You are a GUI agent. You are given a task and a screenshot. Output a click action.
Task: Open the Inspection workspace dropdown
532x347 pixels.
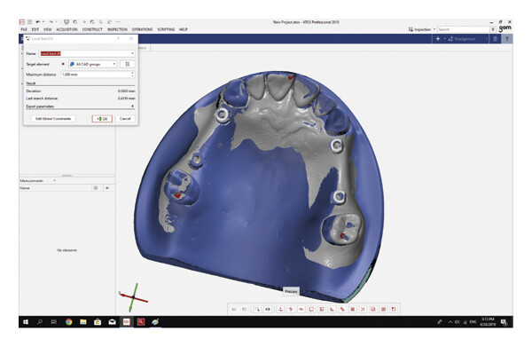coord(422,29)
